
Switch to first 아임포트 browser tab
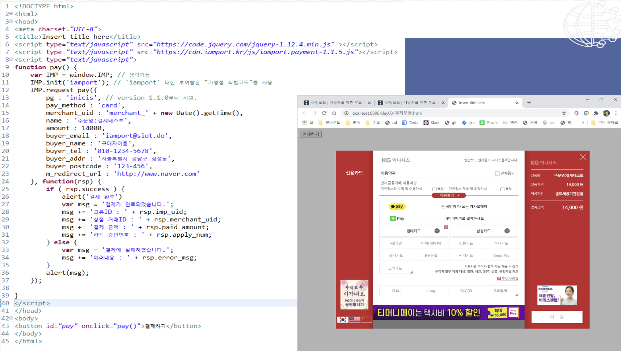[337, 103]
